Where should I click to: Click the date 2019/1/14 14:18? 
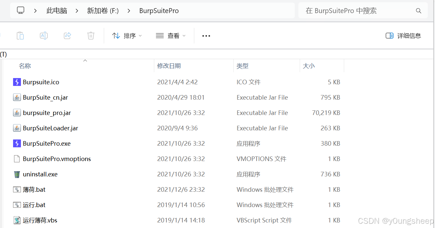pos(181,220)
